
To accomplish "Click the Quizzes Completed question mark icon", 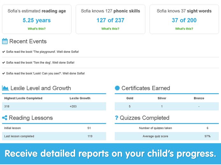I will click(117, 118).
